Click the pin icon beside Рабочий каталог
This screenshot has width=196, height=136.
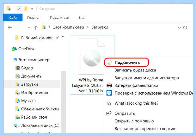point(57,38)
